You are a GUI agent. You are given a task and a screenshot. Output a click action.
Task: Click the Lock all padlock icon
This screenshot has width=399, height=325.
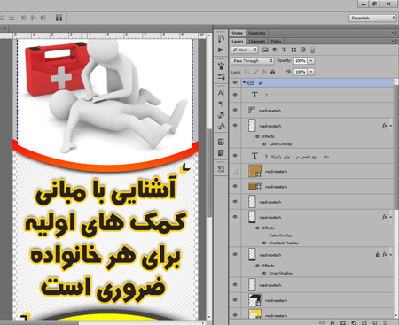pyautogui.click(x=272, y=72)
